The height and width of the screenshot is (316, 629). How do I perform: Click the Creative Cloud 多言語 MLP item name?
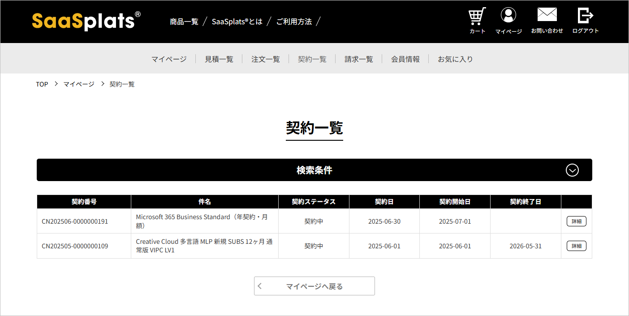click(x=204, y=246)
